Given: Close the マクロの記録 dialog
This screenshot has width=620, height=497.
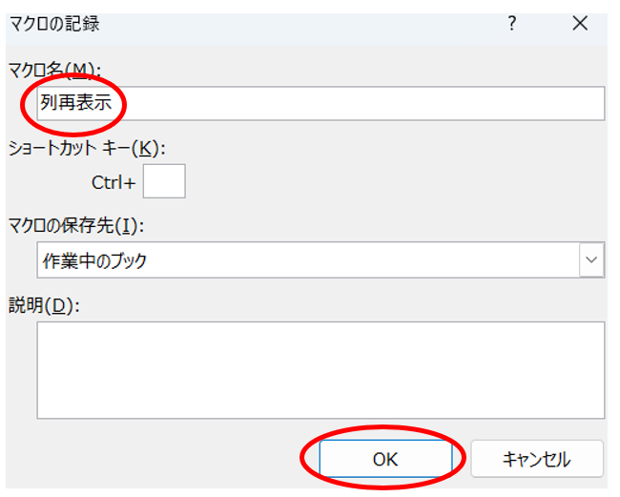Looking at the screenshot, I should click(580, 25).
